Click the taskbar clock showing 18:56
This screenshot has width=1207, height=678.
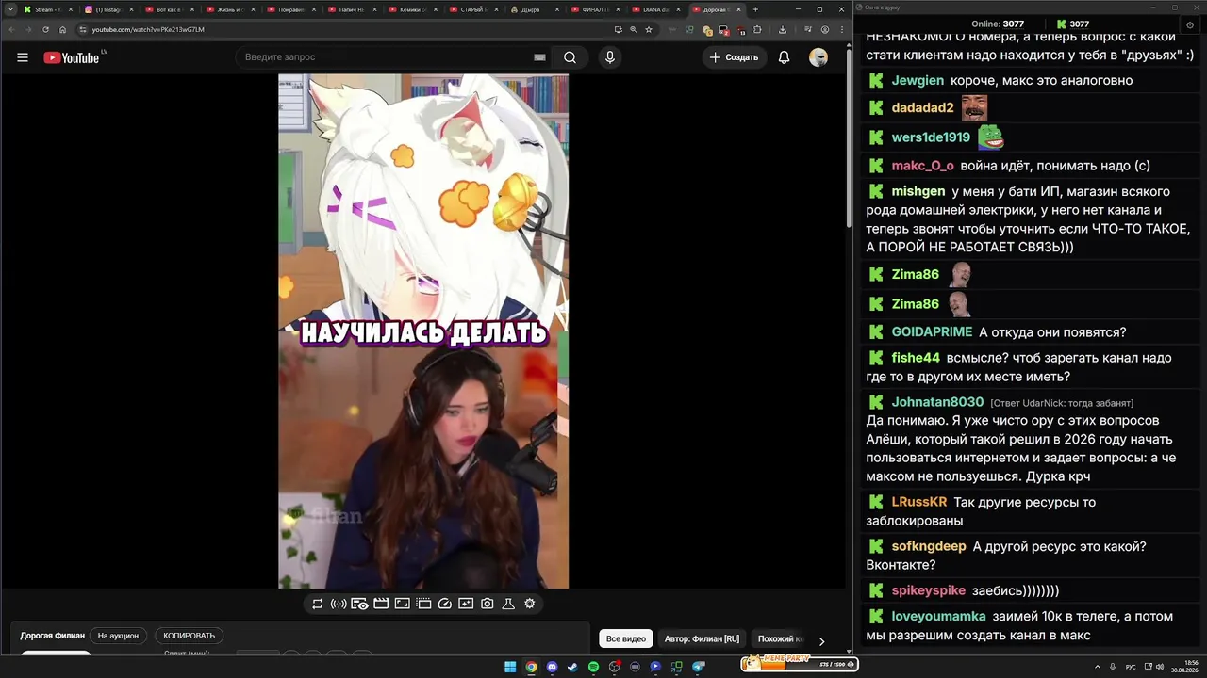[x=1183, y=666]
